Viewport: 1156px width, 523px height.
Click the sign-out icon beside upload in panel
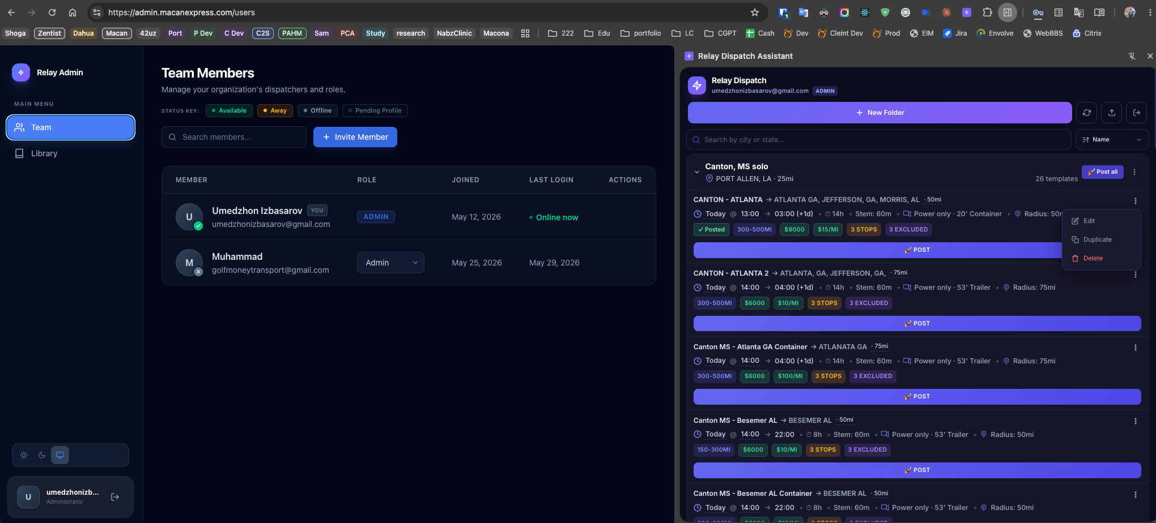tap(1137, 113)
